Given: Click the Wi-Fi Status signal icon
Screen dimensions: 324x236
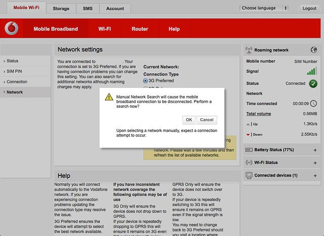Looking at the screenshot, I should click(249, 162).
